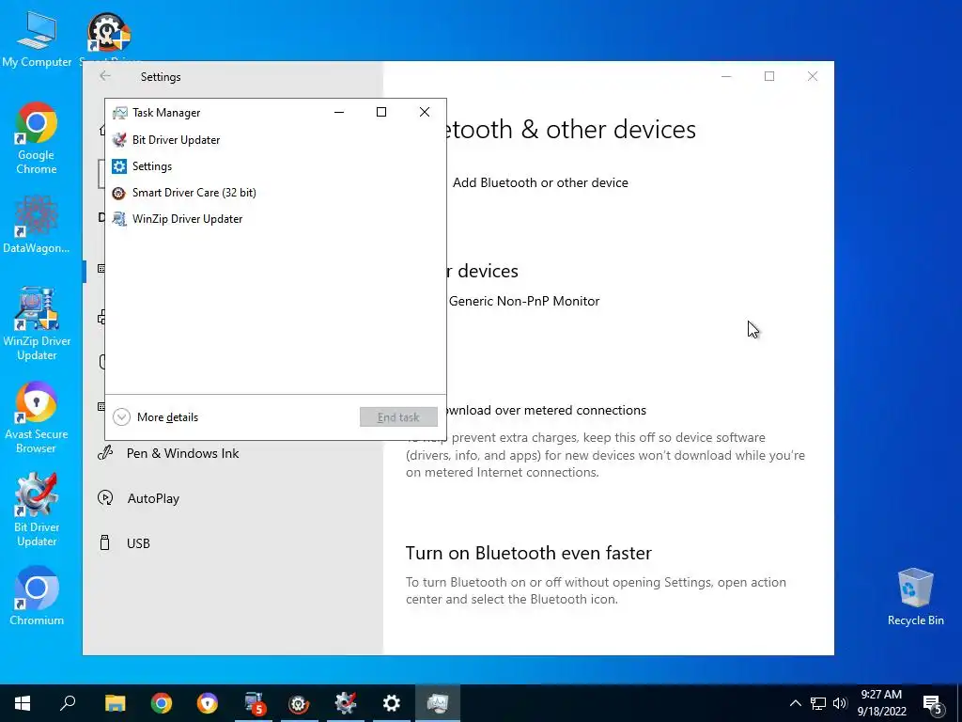Minimize the Settings window
This screenshot has height=722, width=962.
pyautogui.click(x=726, y=76)
